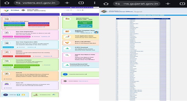
Task: Download voter list for Abdasa constituency
Action: (x=163, y=20)
